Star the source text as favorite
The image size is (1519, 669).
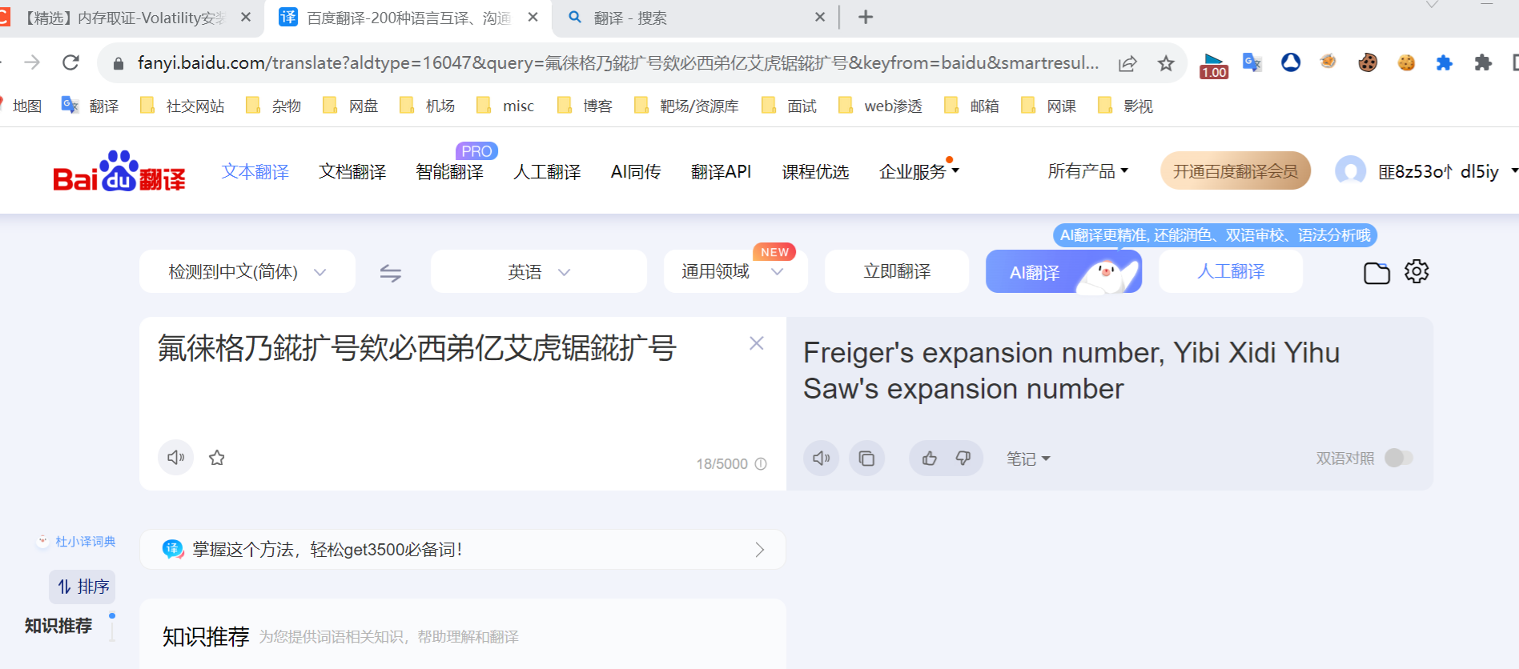(217, 458)
